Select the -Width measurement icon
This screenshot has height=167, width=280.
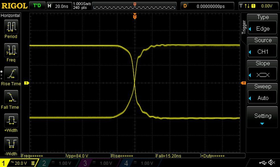11,144
